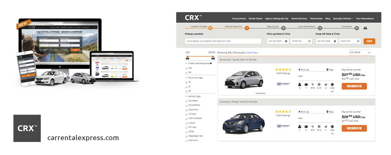Click the Complete step 5 circle
Image resolution: width=391 pixels, height=155 pixels.
(357, 28)
